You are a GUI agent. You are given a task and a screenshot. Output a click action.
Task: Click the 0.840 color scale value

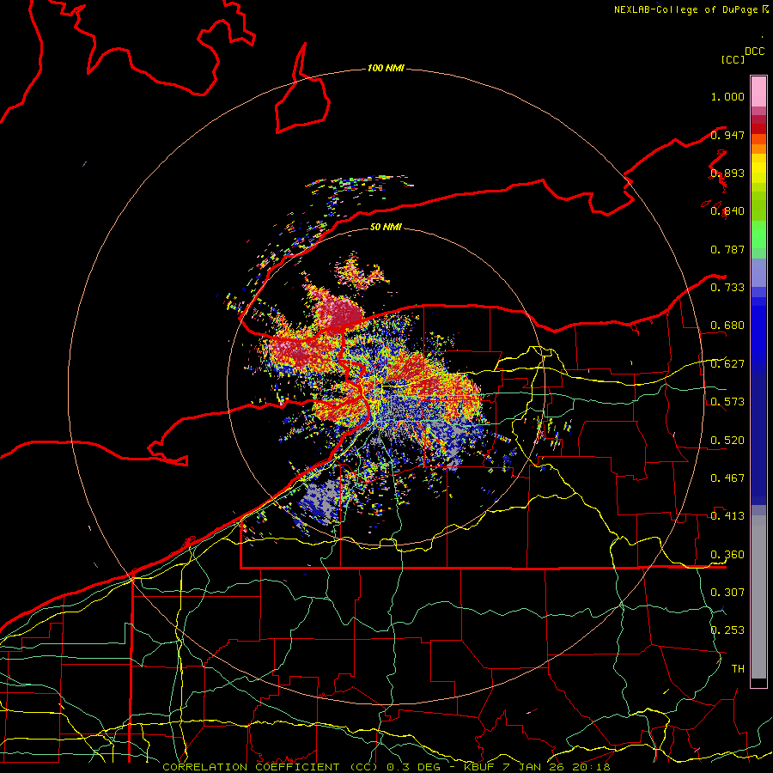tap(727, 211)
